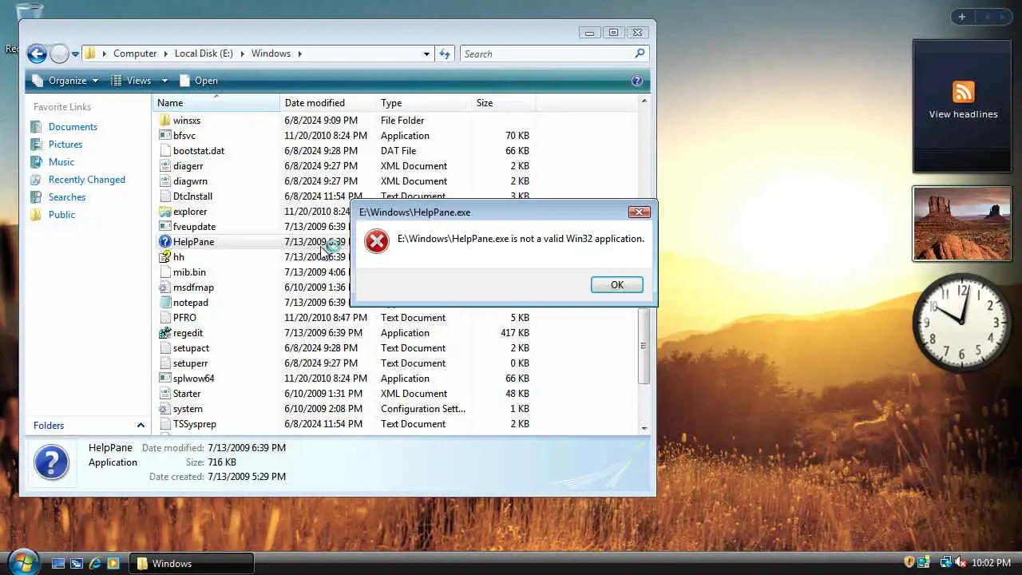Open Recently Changed in Favorite Links
This screenshot has height=575, width=1022.
click(x=87, y=180)
